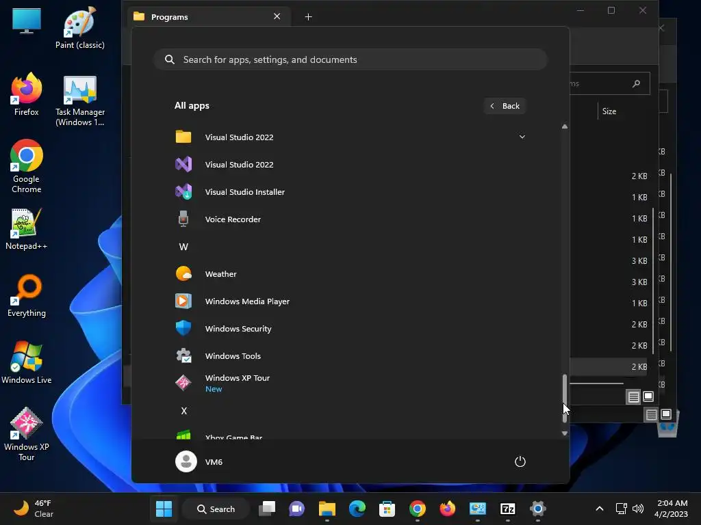Click the W letter group header
Screen dimensions: 701x525
point(183,246)
